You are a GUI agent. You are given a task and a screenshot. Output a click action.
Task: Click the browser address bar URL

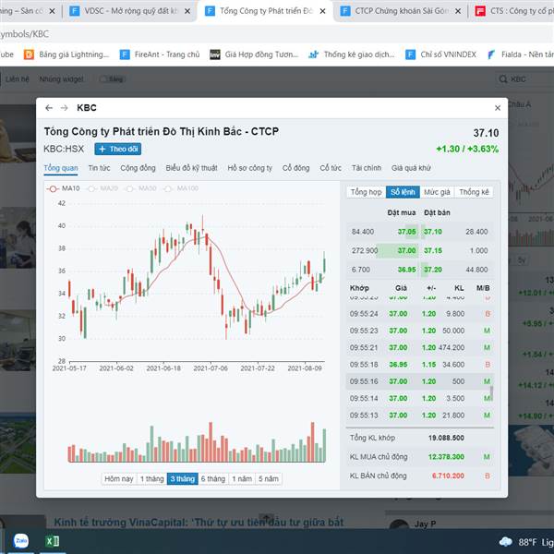point(25,34)
